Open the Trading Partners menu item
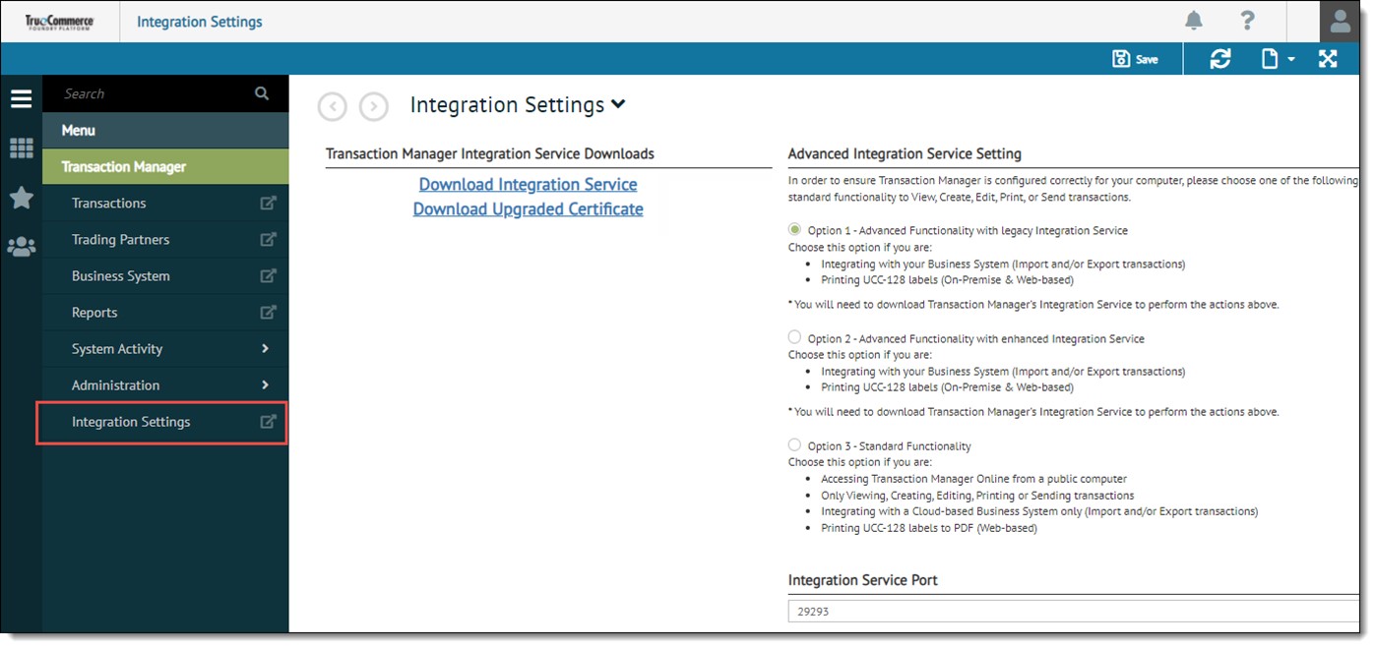The height and width of the screenshot is (648, 1375). tap(120, 240)
